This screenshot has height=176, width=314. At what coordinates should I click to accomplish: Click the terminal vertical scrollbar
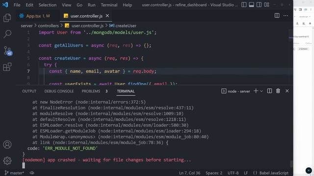click(291, 164)
